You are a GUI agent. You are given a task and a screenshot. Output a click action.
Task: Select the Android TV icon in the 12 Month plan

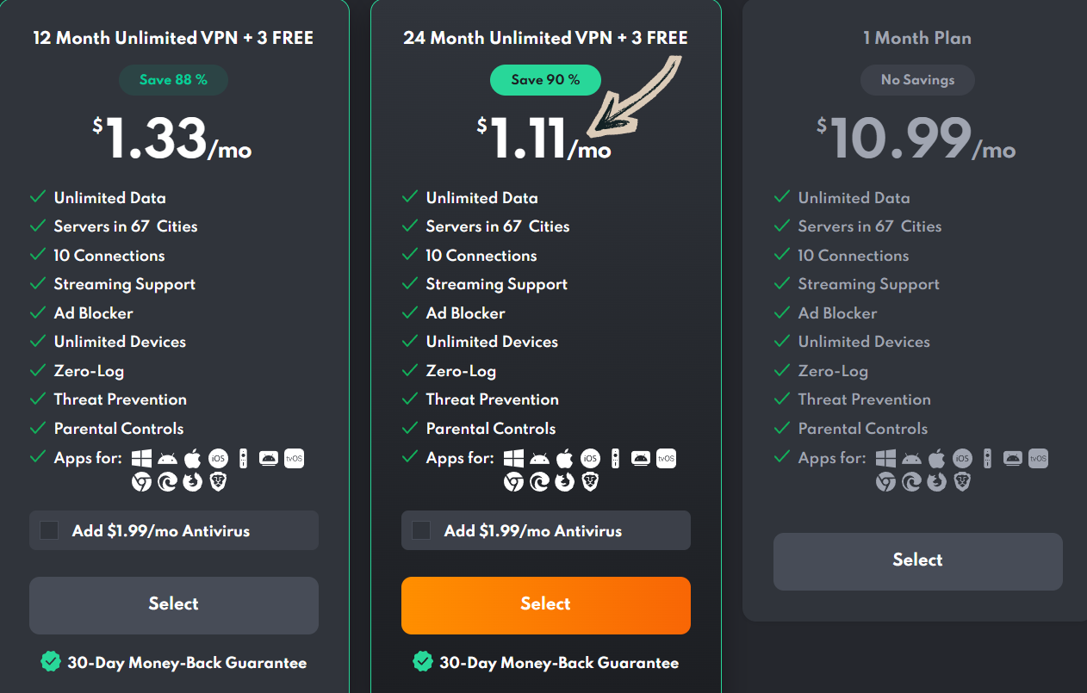pyautogui.click(x=269, y=458)
